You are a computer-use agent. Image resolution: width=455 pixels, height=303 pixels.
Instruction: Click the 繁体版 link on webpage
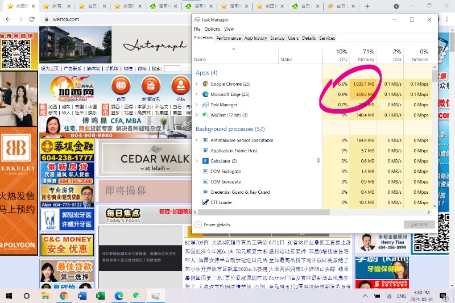pos(93,69)
